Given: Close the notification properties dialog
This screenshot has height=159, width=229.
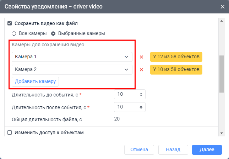Looking at the screenshot, I should [x=223, y=7].
